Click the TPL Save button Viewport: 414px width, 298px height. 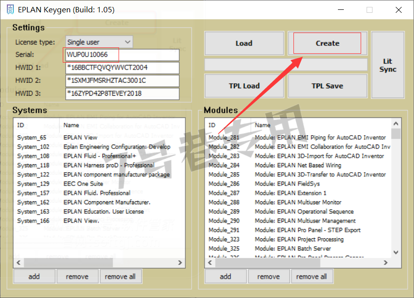click(328, 86)
